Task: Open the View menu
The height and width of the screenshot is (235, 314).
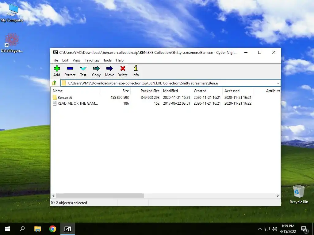Action: coord(76,60)
